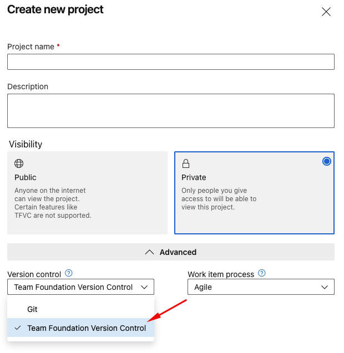Click the Work item process dropdown arrow
This screenshot has width=344, height=353.
(325, 287)
